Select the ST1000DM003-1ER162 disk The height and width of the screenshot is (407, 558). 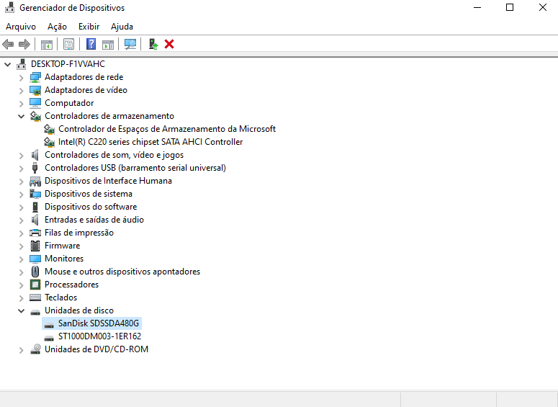[99, 336]
